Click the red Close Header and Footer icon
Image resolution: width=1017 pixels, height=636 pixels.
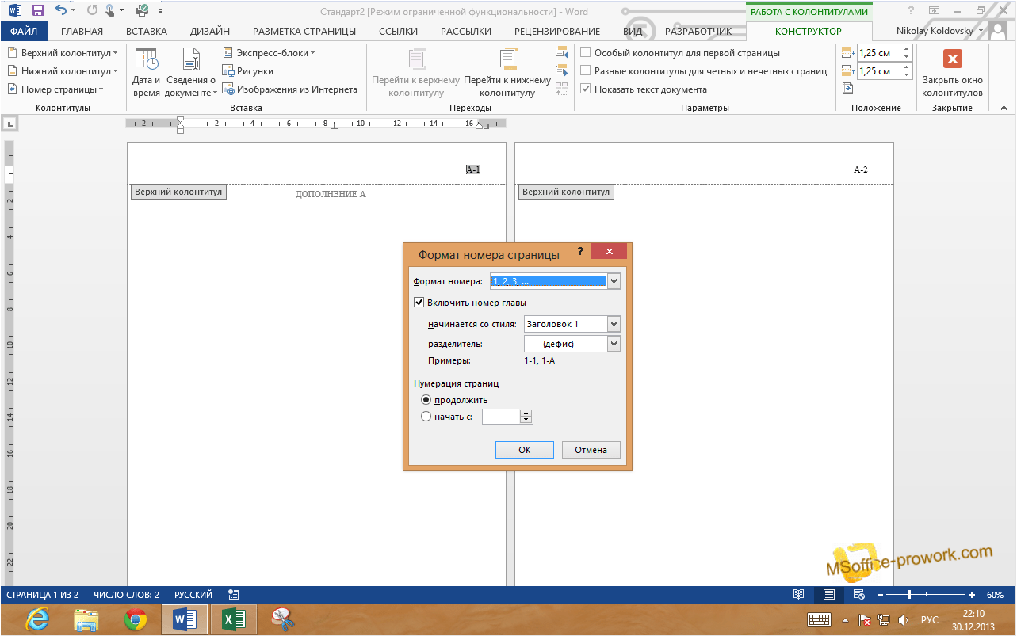pyautogui.click(x=952, y=59)
